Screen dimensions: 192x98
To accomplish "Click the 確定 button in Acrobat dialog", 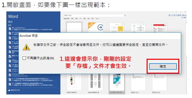I will tap(163, 67).
